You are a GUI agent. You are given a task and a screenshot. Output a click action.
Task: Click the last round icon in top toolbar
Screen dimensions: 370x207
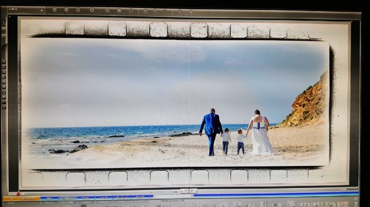pyautogui.click(x=191, y=12)
